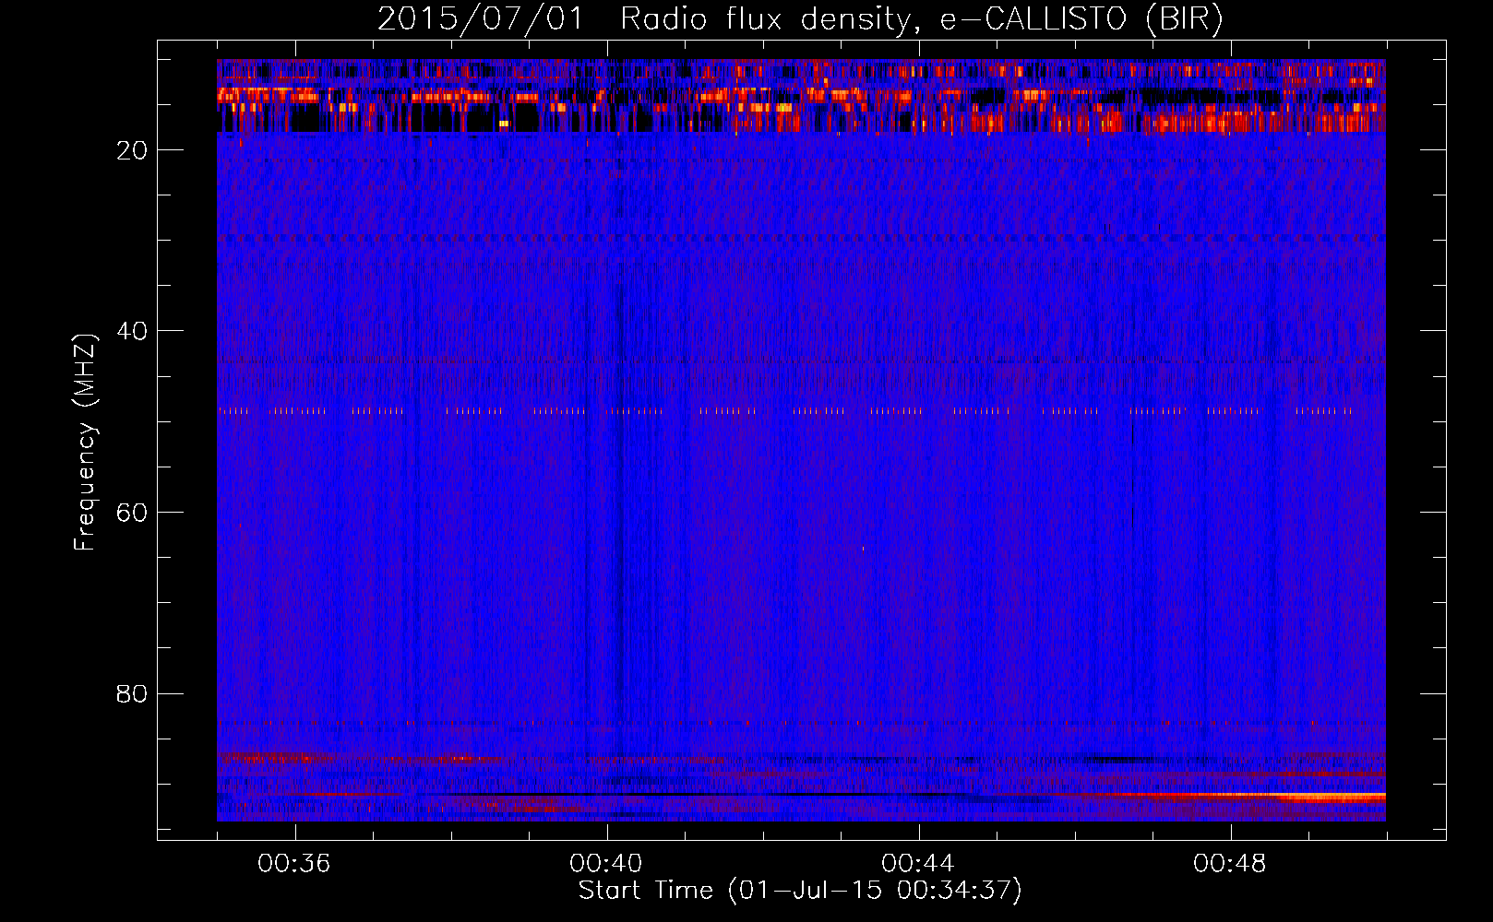Click the 80 MHz frequency tick label
This screenshot has height=922, width=1493.
(132, 694)
